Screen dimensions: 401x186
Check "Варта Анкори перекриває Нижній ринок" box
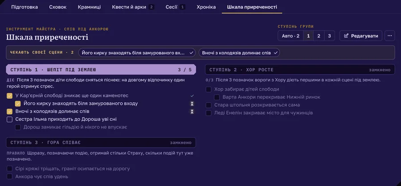(217, 97)
